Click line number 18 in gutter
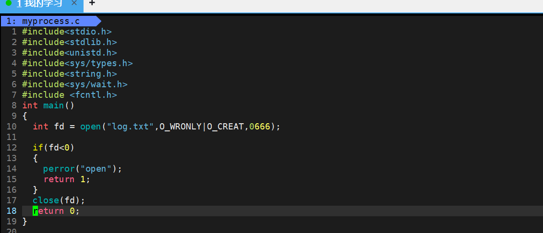 12,211
